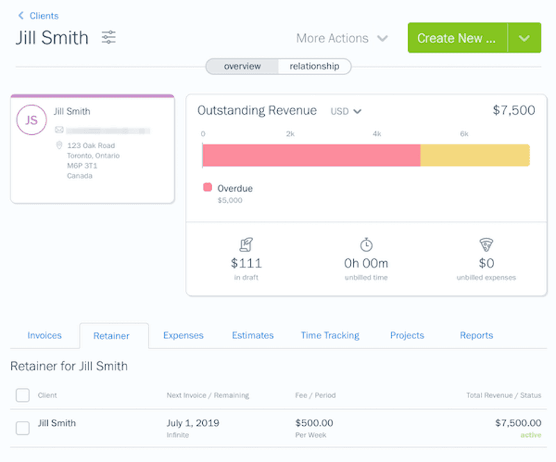Expand the Create New arrow dropdown
The width and height of the screenshot is (556, 462).
tap(524, 38)
